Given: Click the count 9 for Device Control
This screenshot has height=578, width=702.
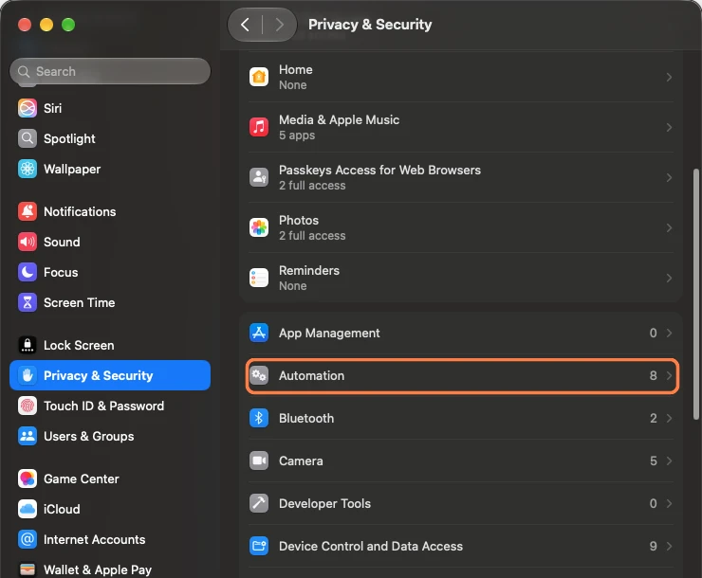Looking at the screenshot, I should coord(654,547).
